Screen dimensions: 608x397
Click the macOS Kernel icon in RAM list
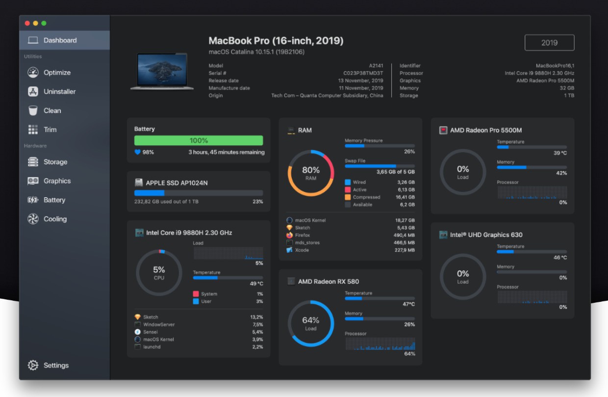[290, 220]
